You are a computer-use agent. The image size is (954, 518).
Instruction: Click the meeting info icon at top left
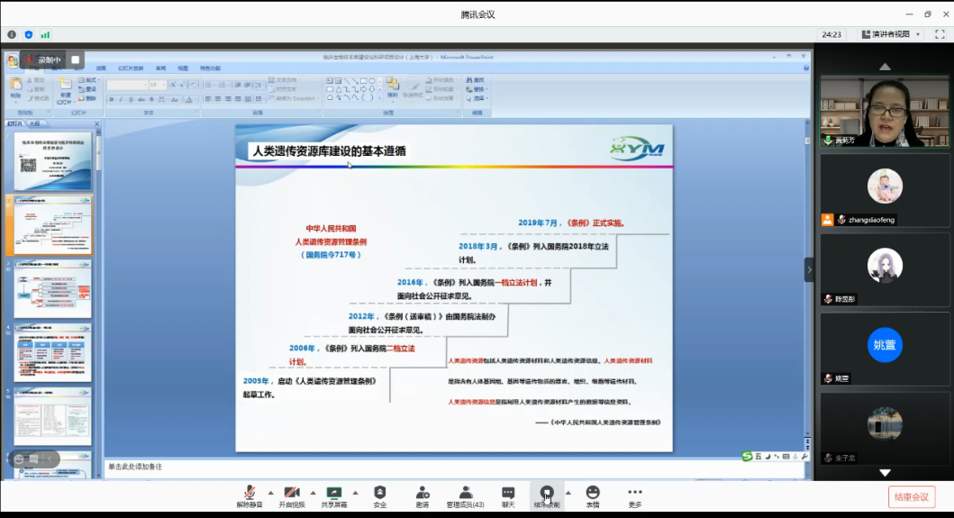click(12, 34)
